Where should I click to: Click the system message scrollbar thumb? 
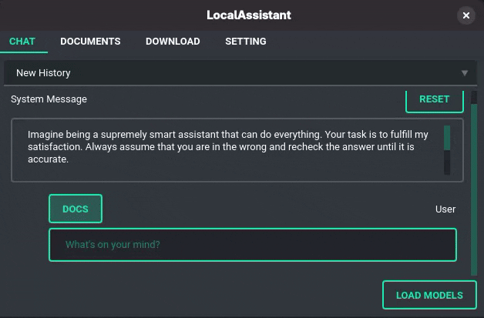click(447, 138)
